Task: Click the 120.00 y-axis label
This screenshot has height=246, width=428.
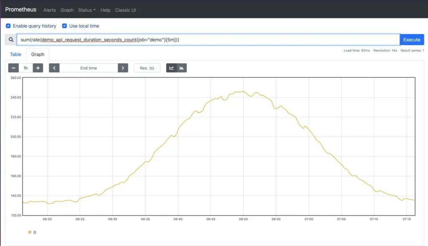Action: (x=16, y=215)
